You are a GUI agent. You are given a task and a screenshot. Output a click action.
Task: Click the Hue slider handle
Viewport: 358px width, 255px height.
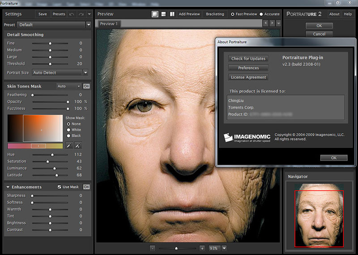[x=52, y=155]
